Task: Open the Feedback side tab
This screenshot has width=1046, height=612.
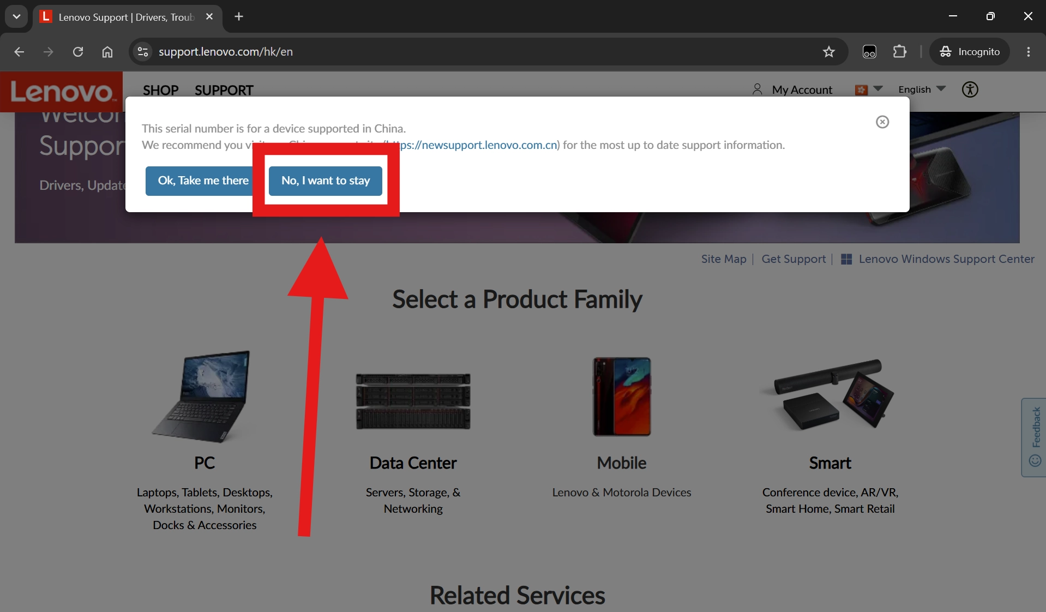Action: (x=1034, y=437)
